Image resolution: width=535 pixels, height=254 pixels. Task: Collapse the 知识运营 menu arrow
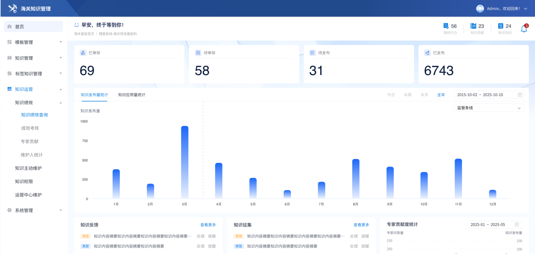(61, 89)
